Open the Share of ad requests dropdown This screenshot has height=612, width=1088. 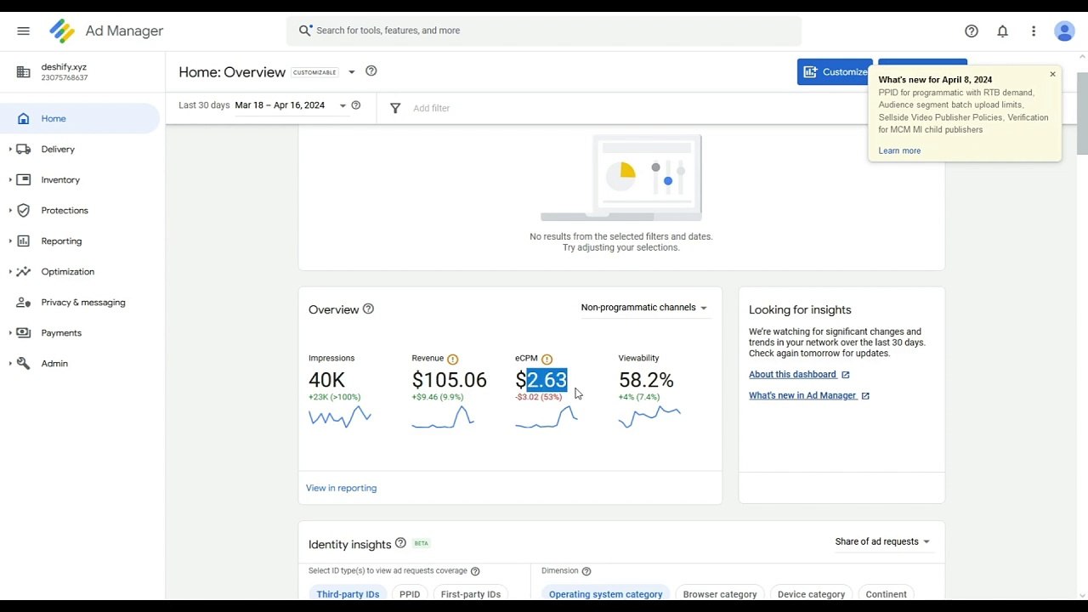[x=882, y=541]
